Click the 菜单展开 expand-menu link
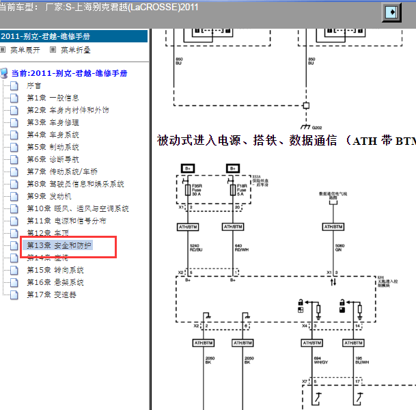416x410 pixels. click(25, 50)
